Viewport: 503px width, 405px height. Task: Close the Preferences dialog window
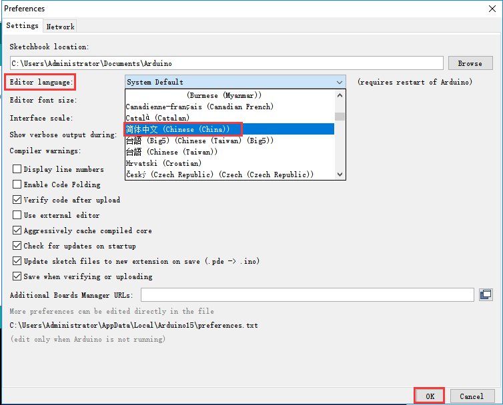coord(492,9)
